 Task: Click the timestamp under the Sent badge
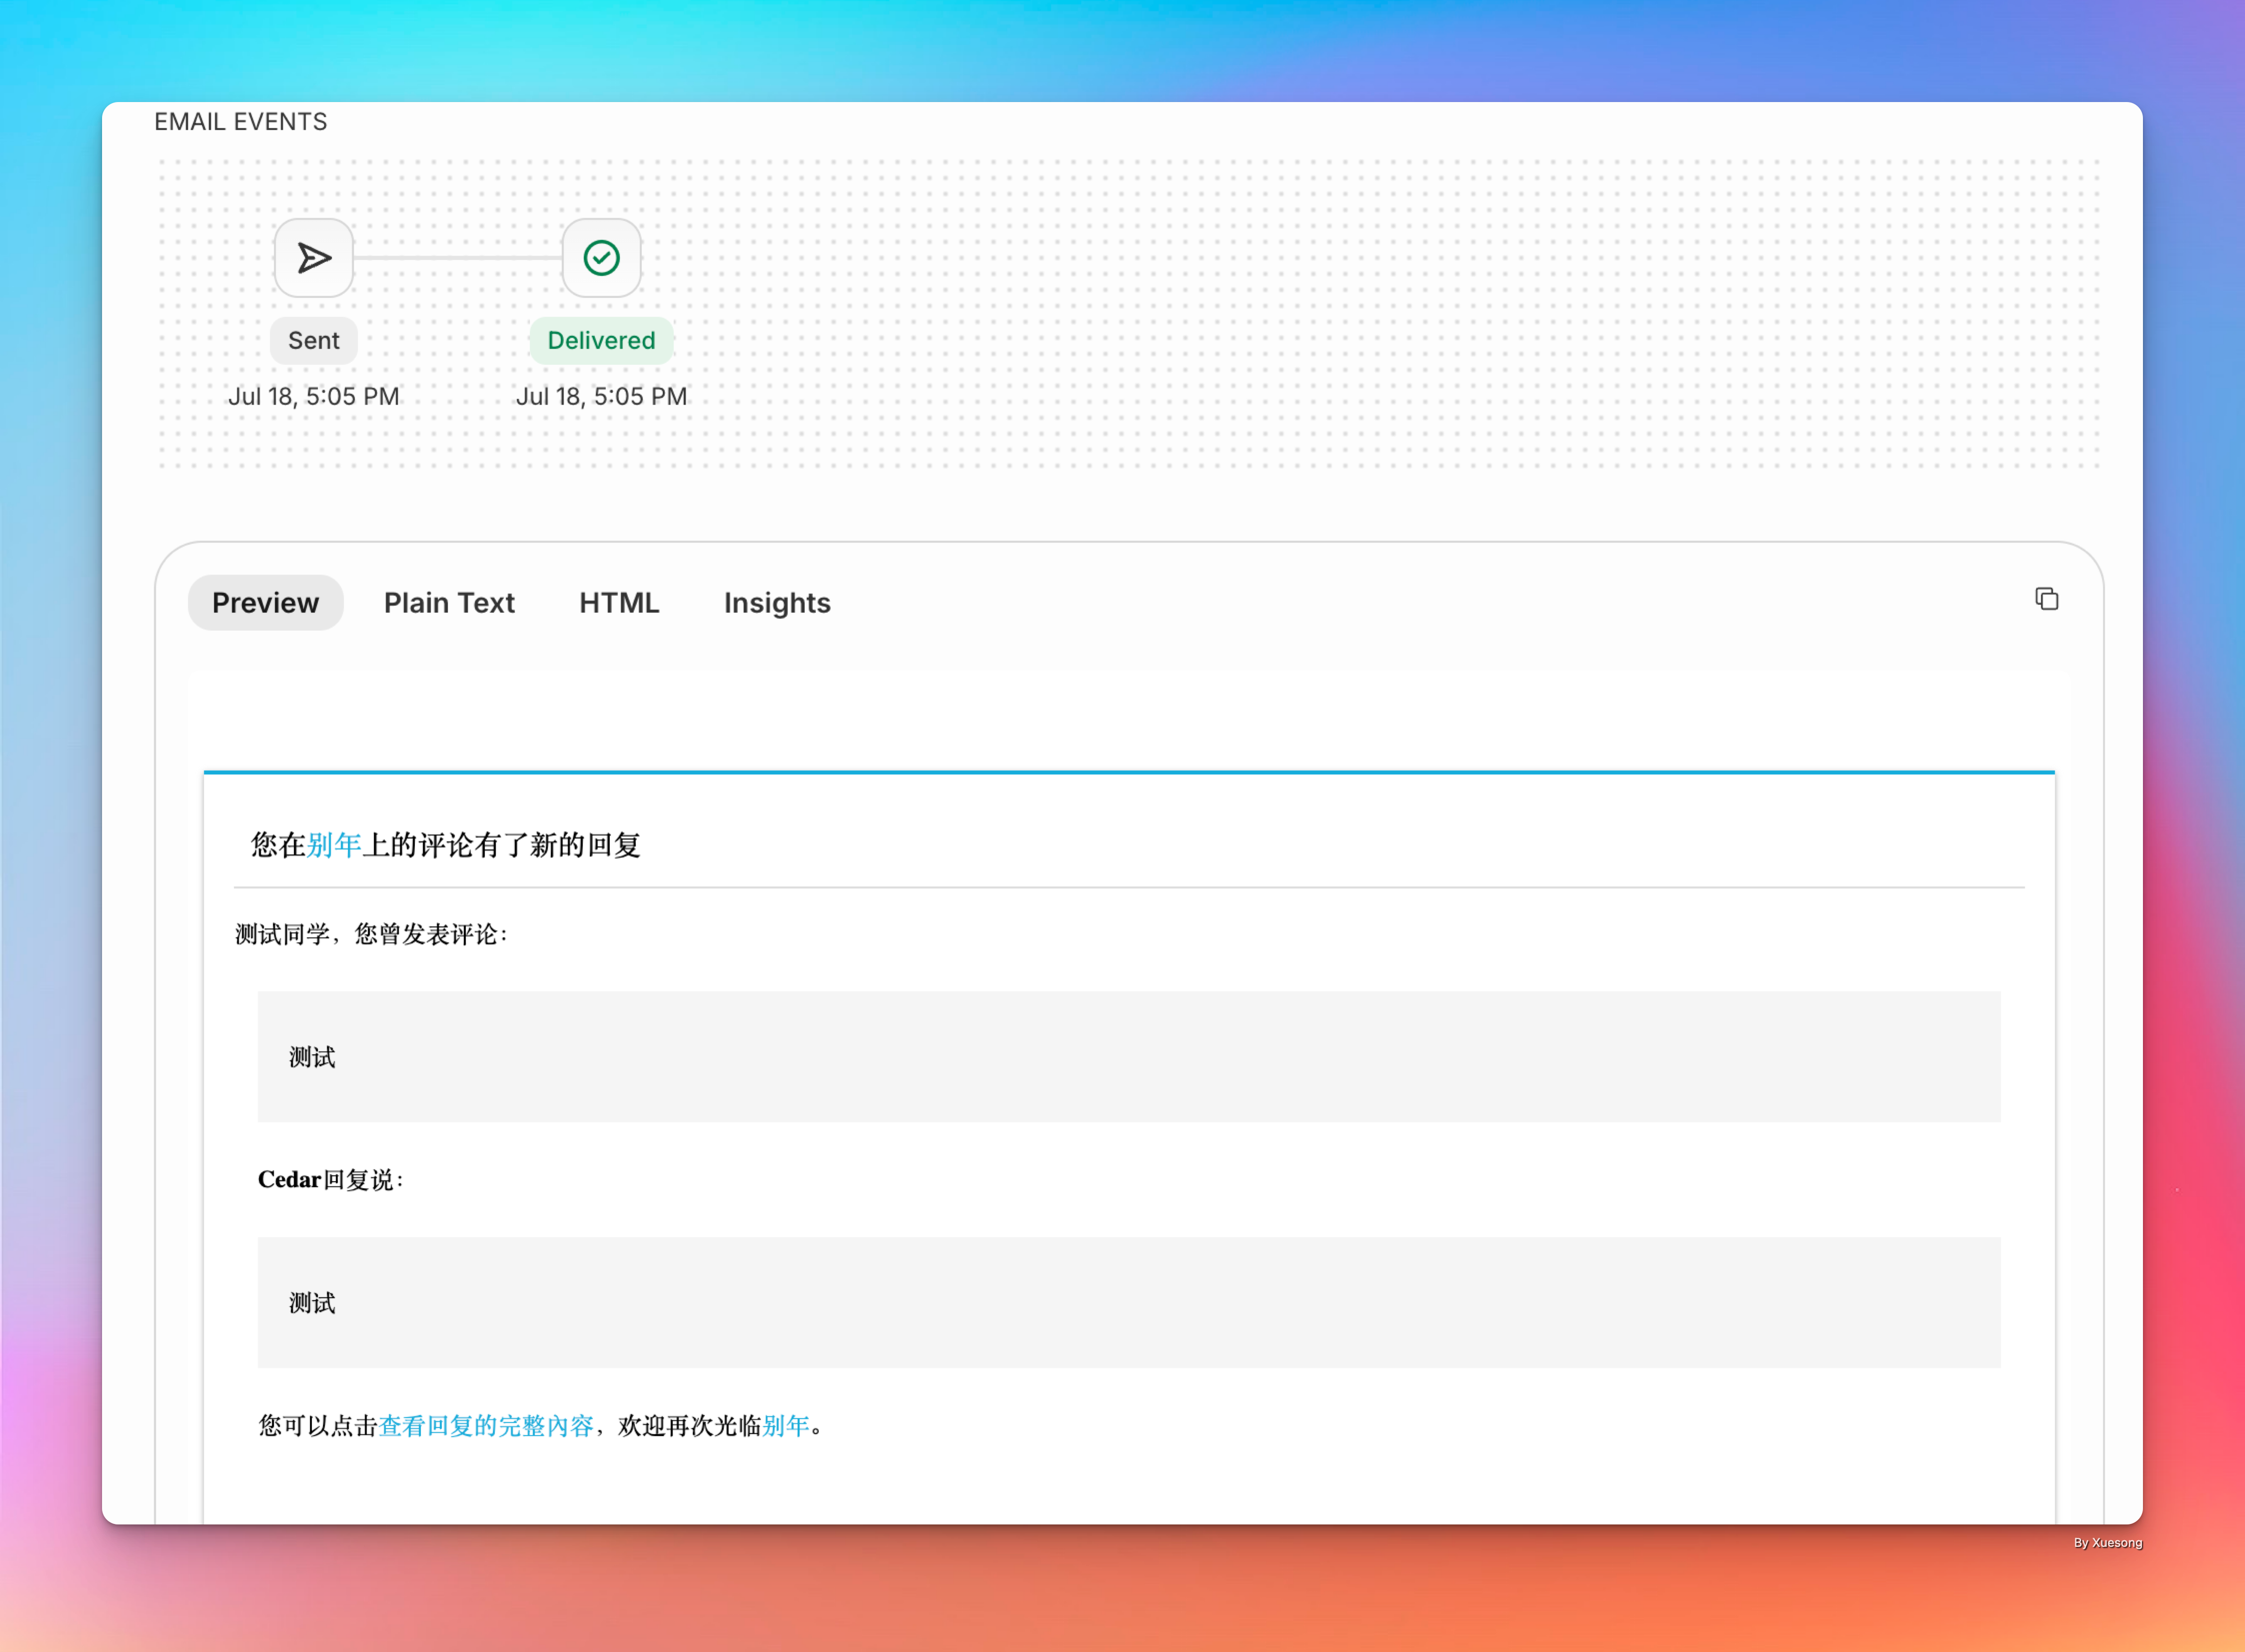coord(314,396)
